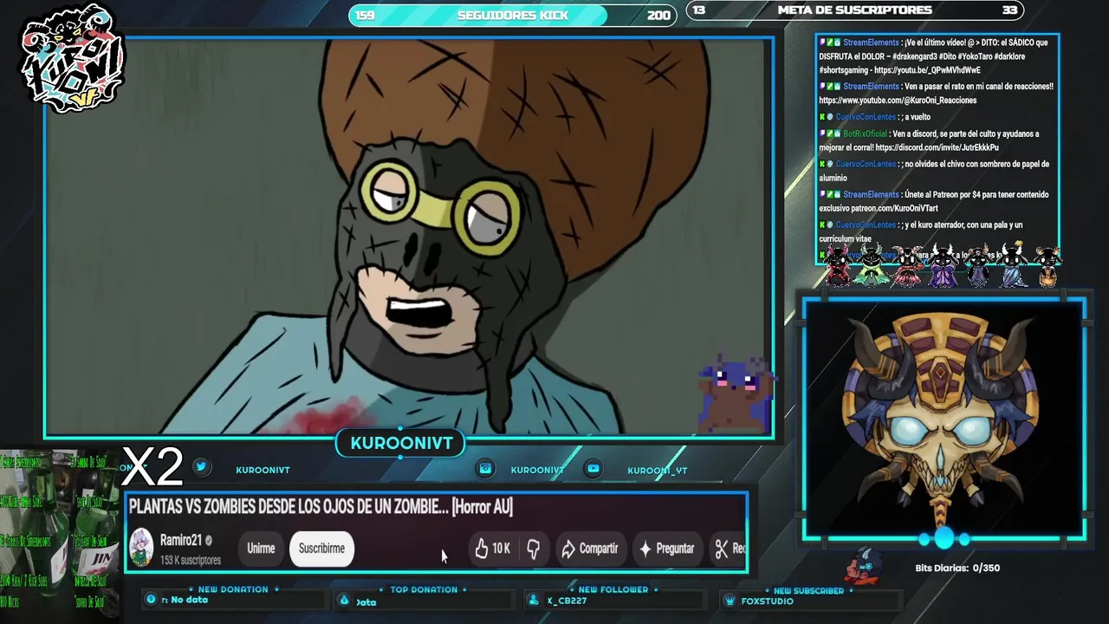The image size is (1109, 624).
Task: Click the 13 current subscribers number
Action: click(x=699, y=10)
